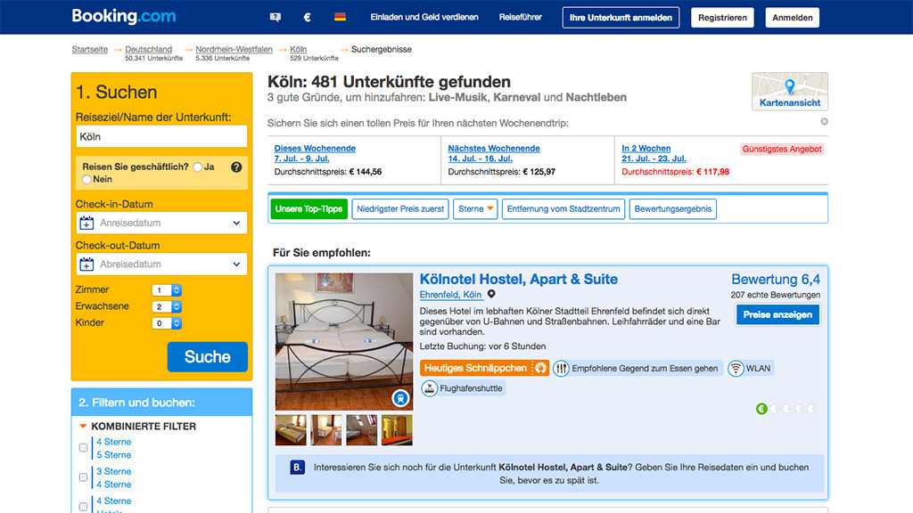This screenshot has width=913, height=513.
Task: Click the WLAN wifi icon
Action: coord(736,368)
